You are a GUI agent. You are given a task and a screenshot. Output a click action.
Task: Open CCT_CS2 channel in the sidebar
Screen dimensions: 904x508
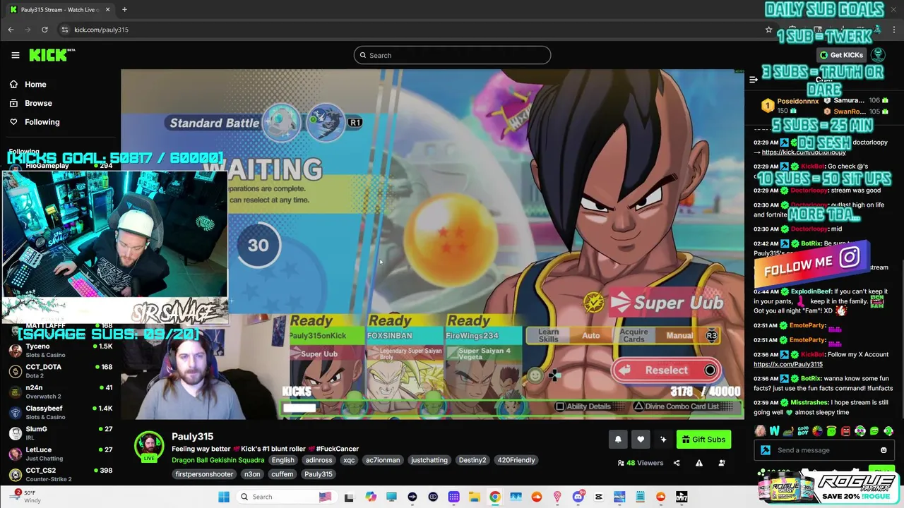coord(60,474)
